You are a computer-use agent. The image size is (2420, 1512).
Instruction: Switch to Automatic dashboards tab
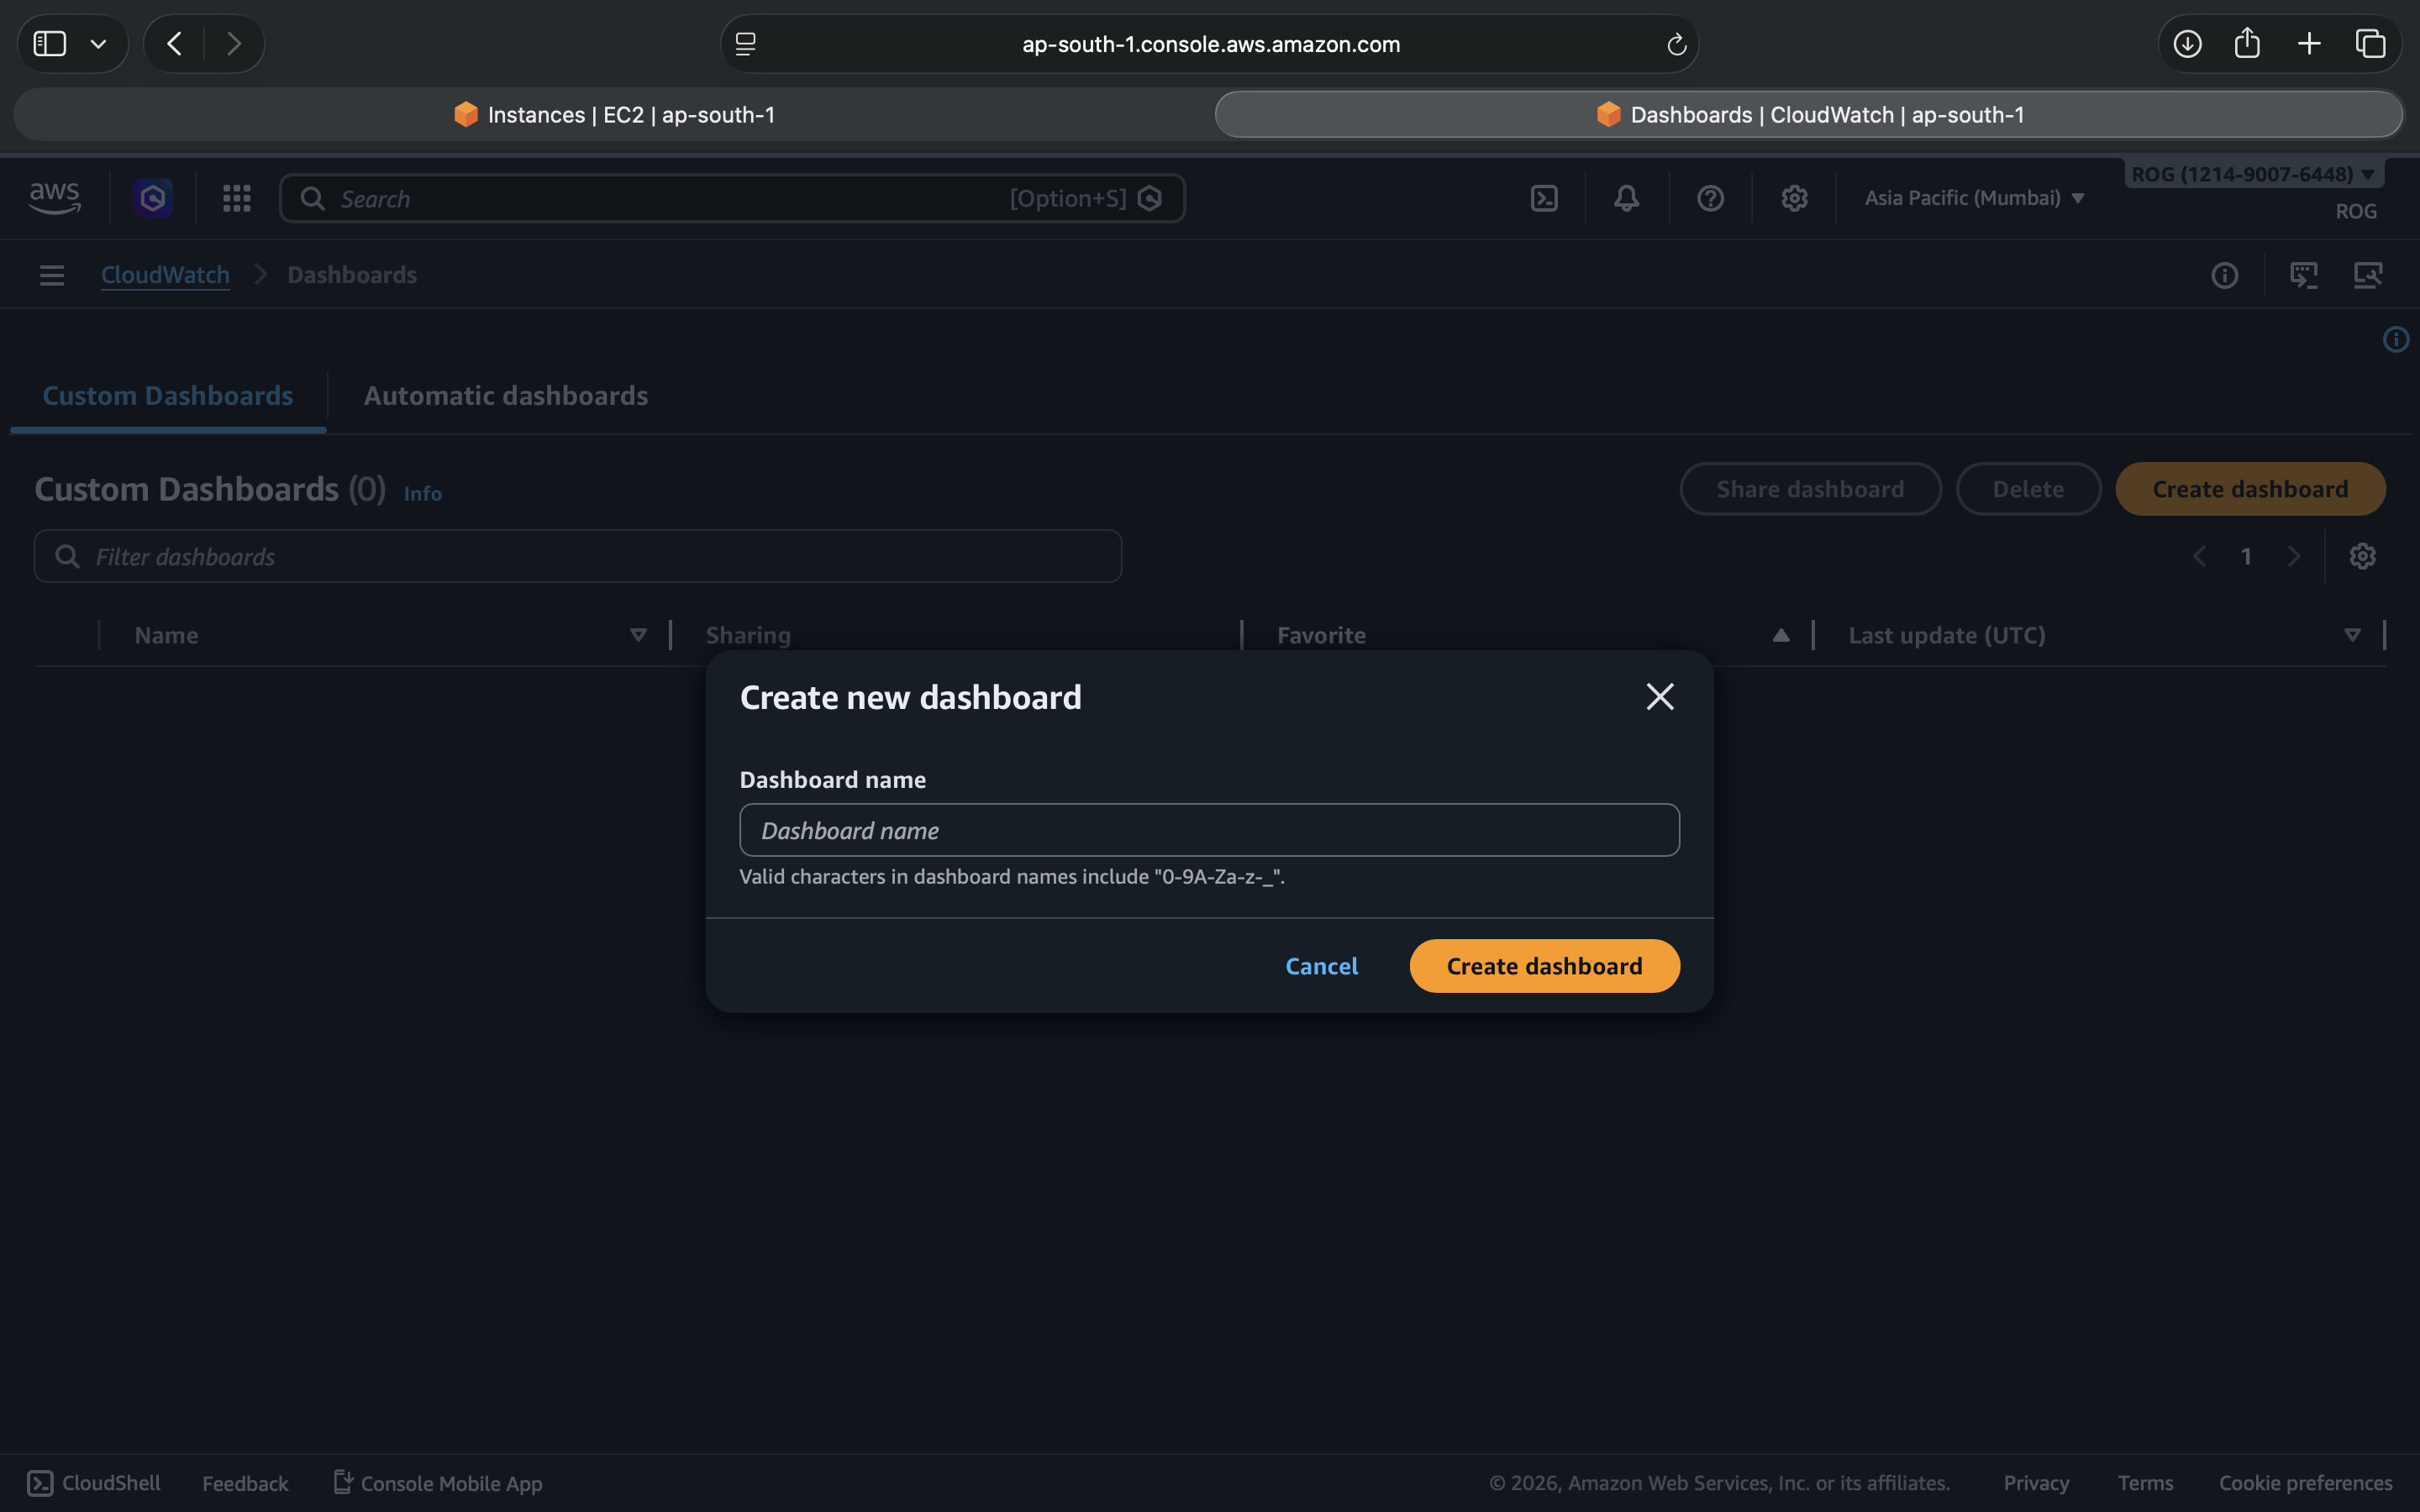(x=505, y=396)
